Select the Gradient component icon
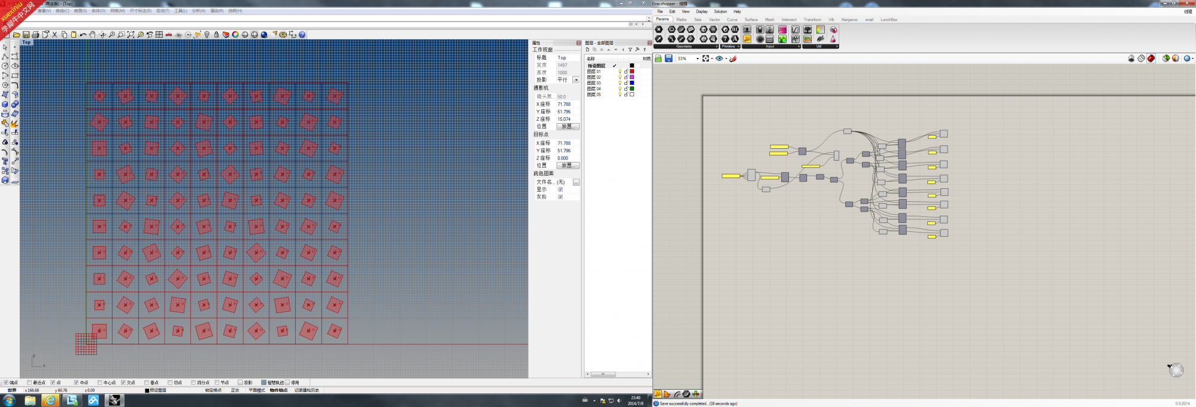This screenshot has height=407, width=1196. (782, 29)
